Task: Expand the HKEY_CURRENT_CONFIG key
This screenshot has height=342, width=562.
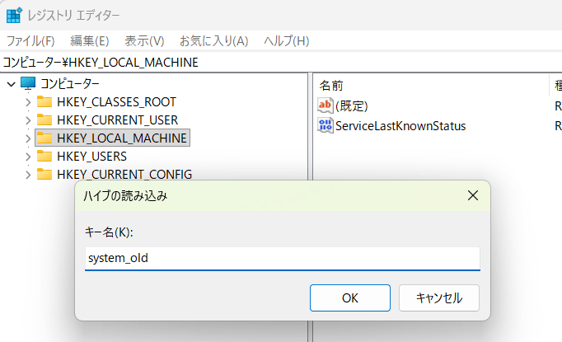Action: (x=28, y=175)
